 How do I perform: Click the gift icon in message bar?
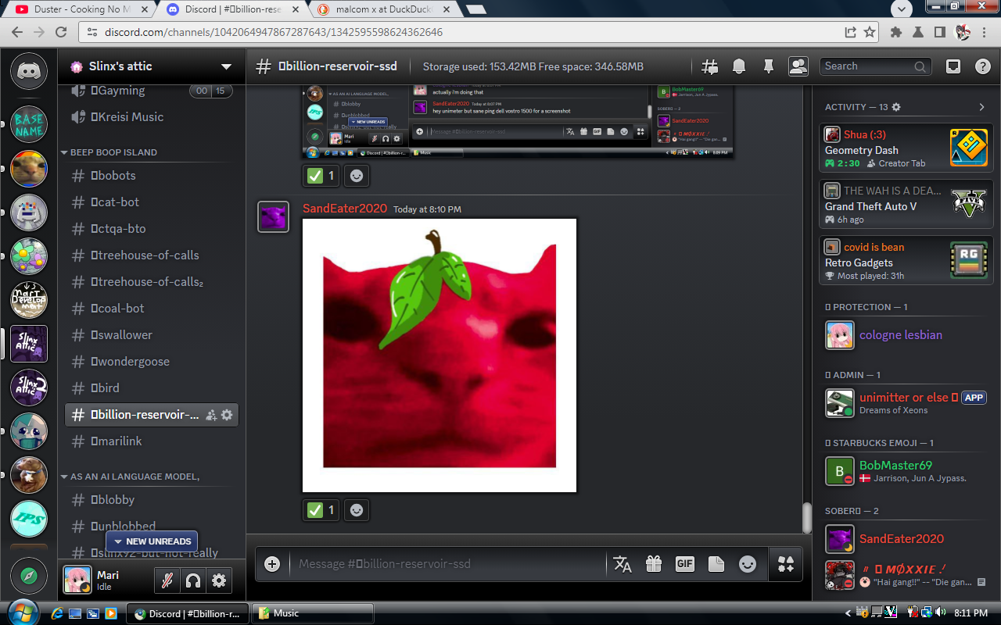tap(653, 564)
